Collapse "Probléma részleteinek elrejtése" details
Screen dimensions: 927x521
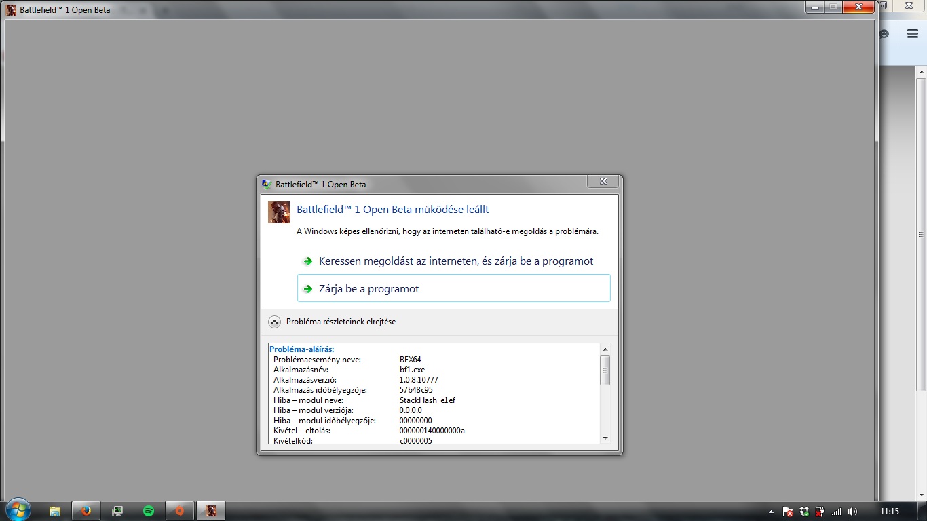pyautogui.click(x=332, y=322)
